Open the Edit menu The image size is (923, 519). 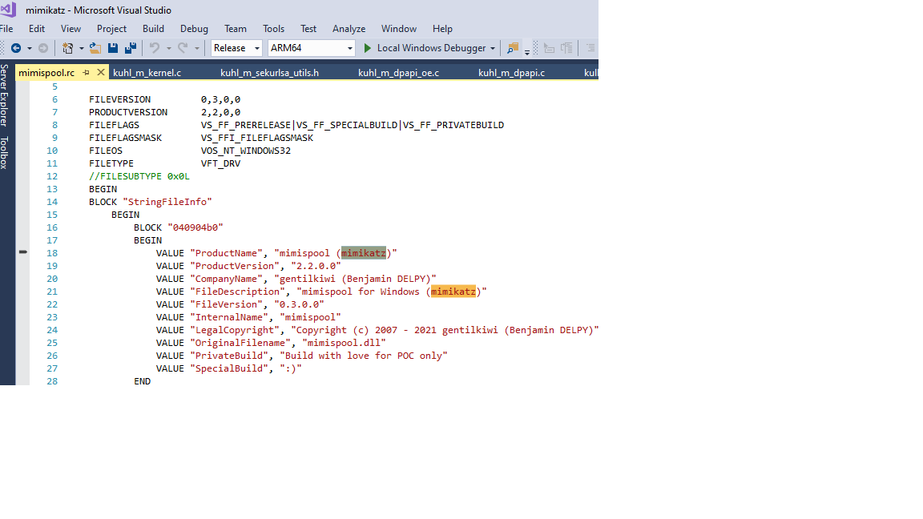click(x=37, y=29)
